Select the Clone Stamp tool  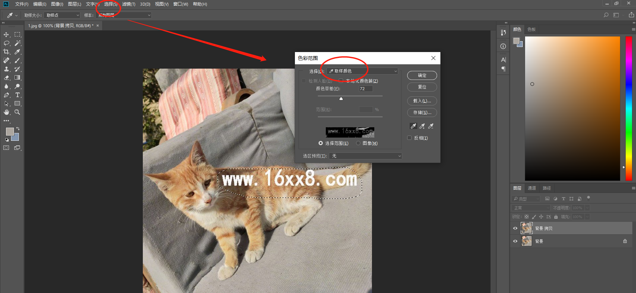6,69
